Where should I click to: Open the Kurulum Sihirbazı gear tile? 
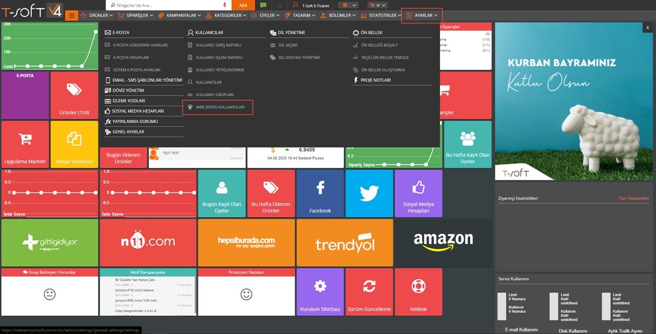(x=320, y=292)
